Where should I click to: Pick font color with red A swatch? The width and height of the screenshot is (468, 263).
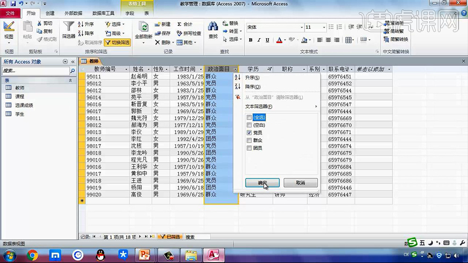pyautogui.click(x=279, y=40)
